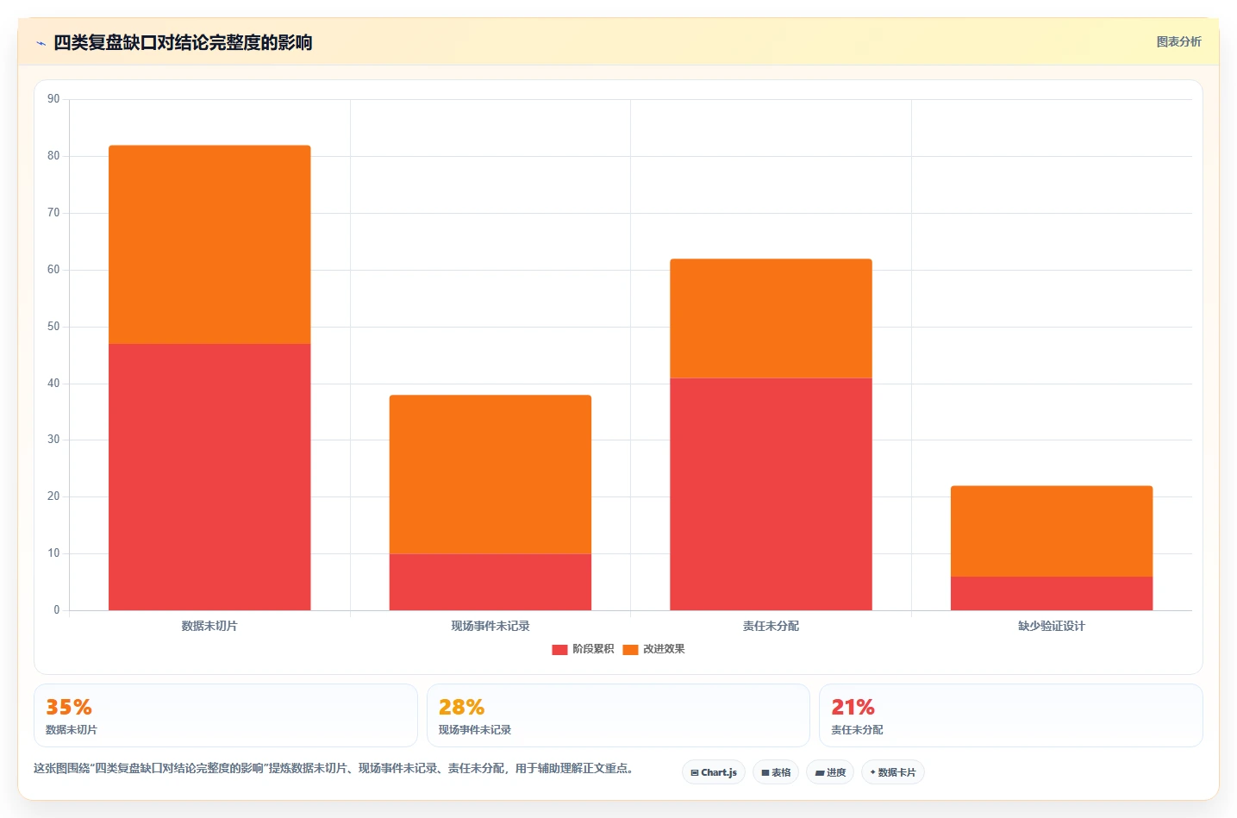
Task: Select the 进度 tag chip
Action: tap(830, 772)
